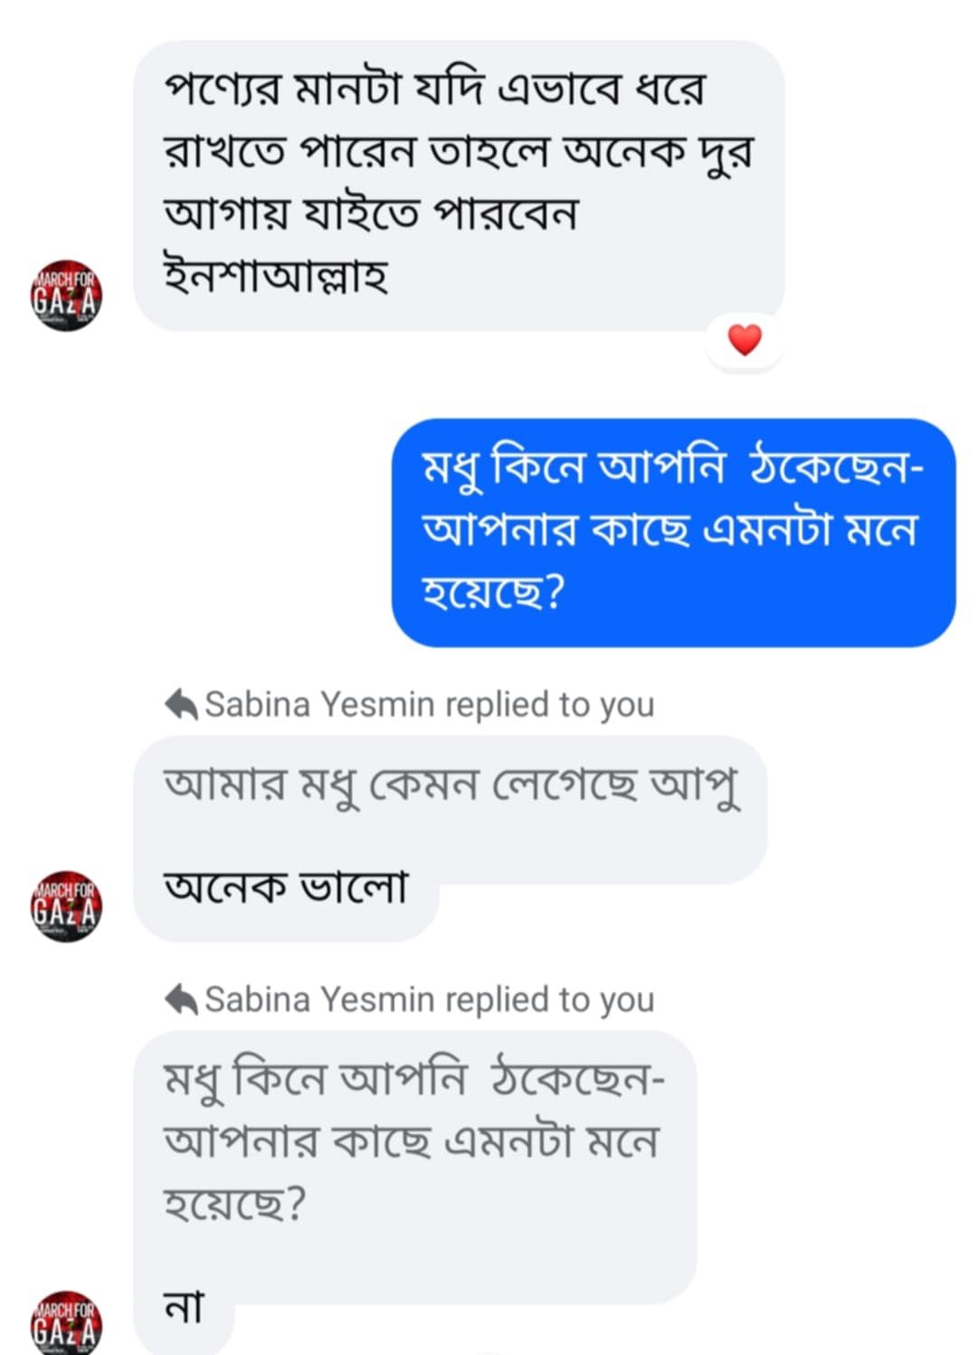Screen dimensions: 977x1355
Task: Click reply arrow icon above the grey "মধু কিনে আপনি ঠকেছেন" quote
Action: pyautogui.click(x=182, y=999)
